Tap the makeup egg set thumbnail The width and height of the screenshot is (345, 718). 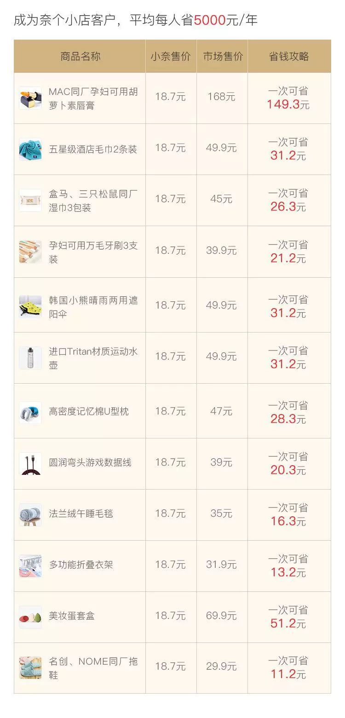(x=30, y=617)
